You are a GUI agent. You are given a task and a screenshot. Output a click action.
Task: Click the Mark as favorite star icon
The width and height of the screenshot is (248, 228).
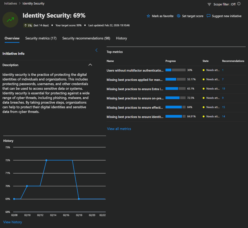tap(148, 16)
